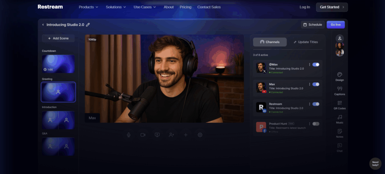Click the Max name label on the video
The width and height of the screenshot is (385, 174).
[92, 118]
